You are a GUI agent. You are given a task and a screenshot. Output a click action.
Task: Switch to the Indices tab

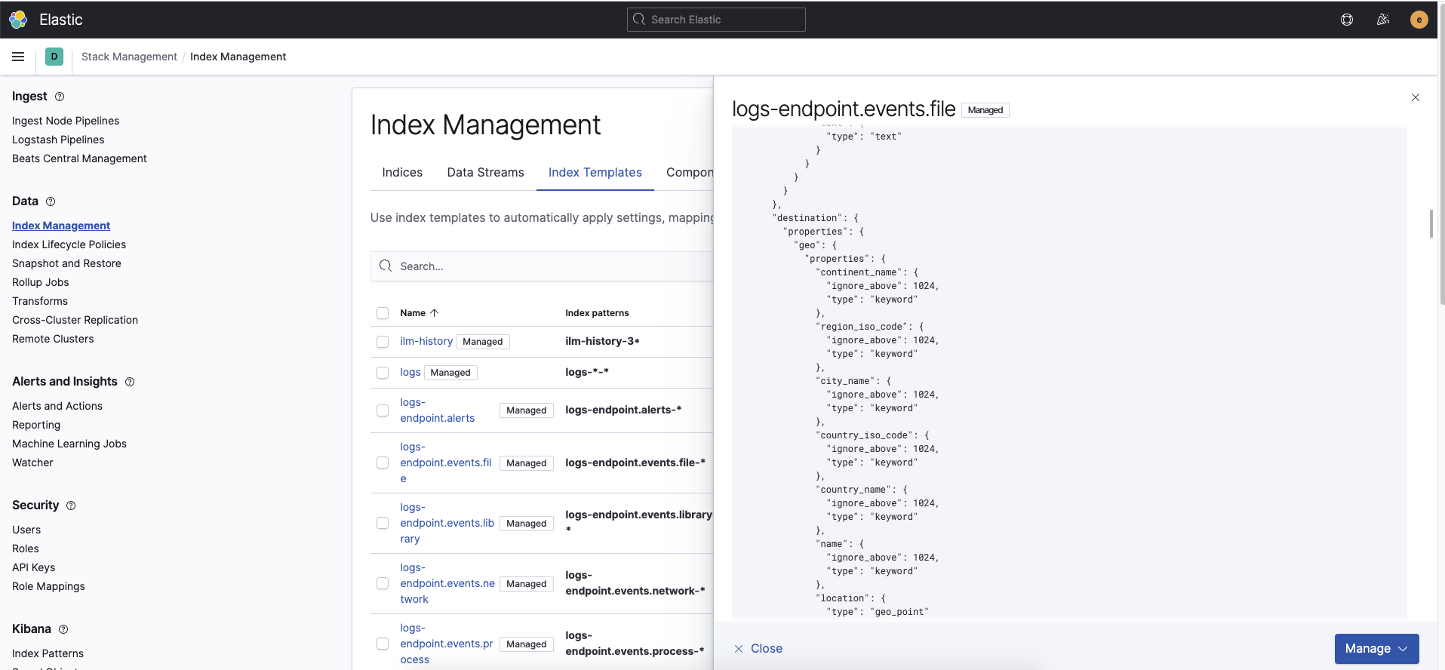[x=402, y=172]
